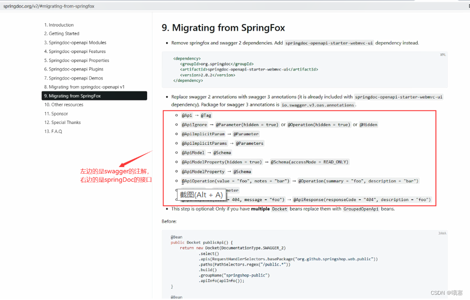Screen dimensions: 470x300
Task: Click '@Operation(summary = "foo", description = "bar")' code
Action: click(358, 181)
